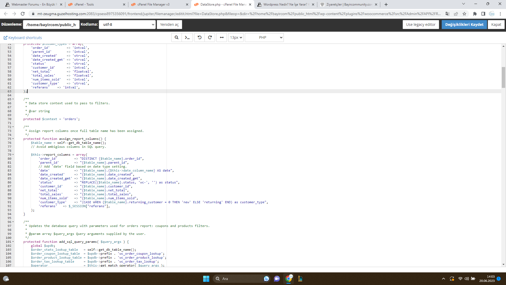Undo the last edit
Image resolution: width=506 pixels, height=285 pixels.
(x=200, y=37)
